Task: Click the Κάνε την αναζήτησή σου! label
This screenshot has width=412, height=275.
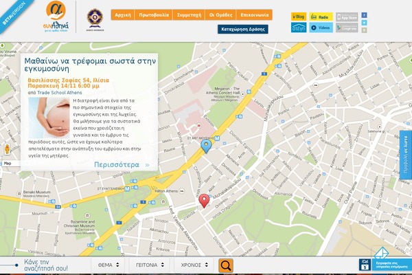Action: [46, 265]
